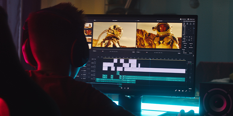Viewport: 233px width, 116px height.
Task: Select the third thumbnail in the media bin
Action: (x=89, y=39)
